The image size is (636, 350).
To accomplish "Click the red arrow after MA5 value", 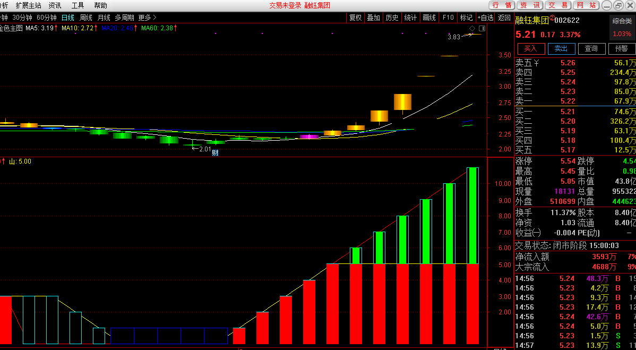I will point(56,28).
